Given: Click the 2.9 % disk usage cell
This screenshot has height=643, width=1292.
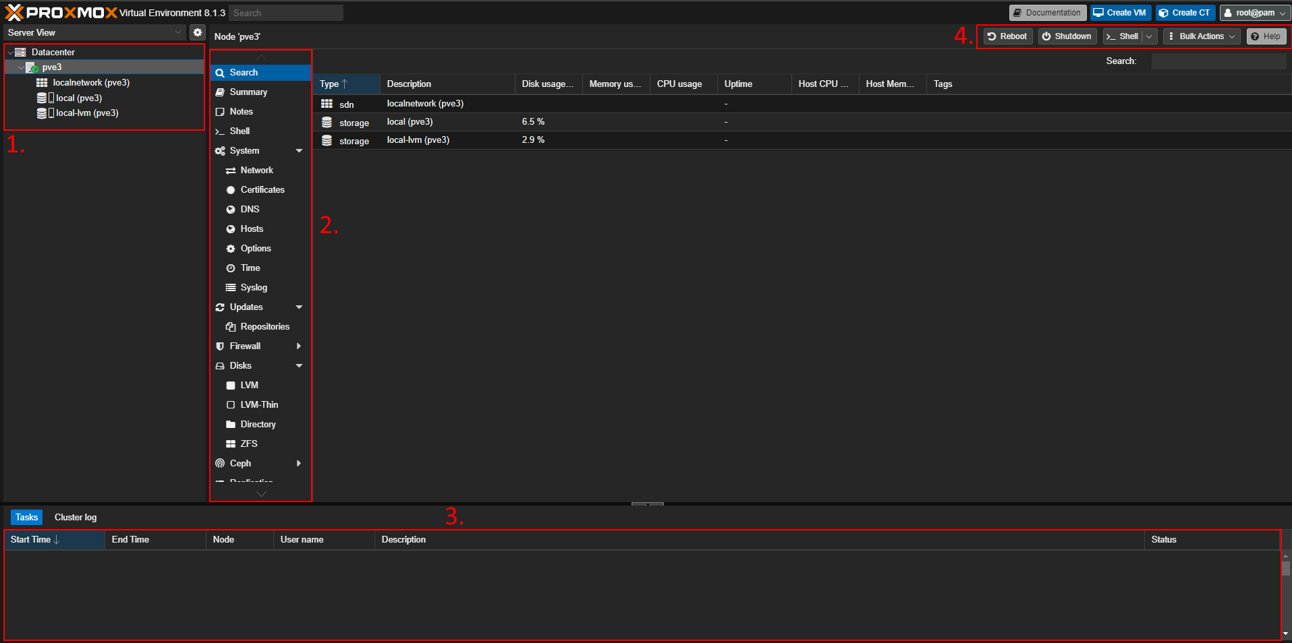Looking at the screenshot, I should [549, 140].
